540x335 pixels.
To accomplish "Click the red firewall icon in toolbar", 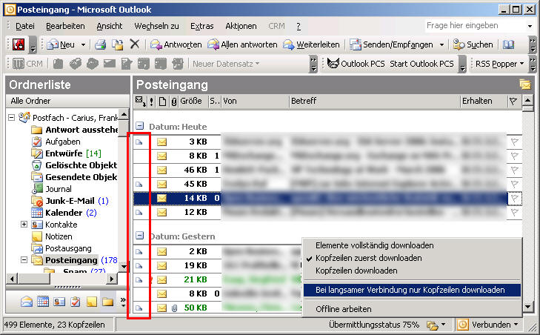I will [x=19, y=44].
